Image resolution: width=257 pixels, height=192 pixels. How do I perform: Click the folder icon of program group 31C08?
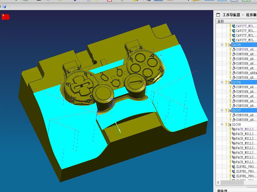(229, 124)
